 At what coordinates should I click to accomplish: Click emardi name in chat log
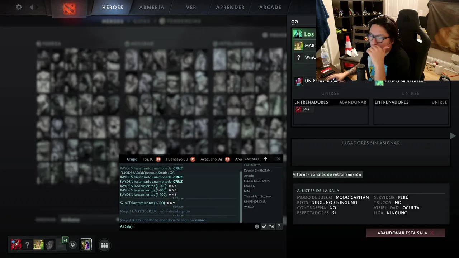point(201,220)
